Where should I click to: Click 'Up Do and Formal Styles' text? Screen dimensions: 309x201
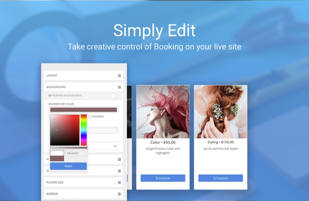[221, 149]
